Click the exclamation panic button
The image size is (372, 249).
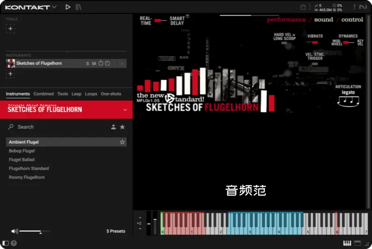tap(354, 7)
